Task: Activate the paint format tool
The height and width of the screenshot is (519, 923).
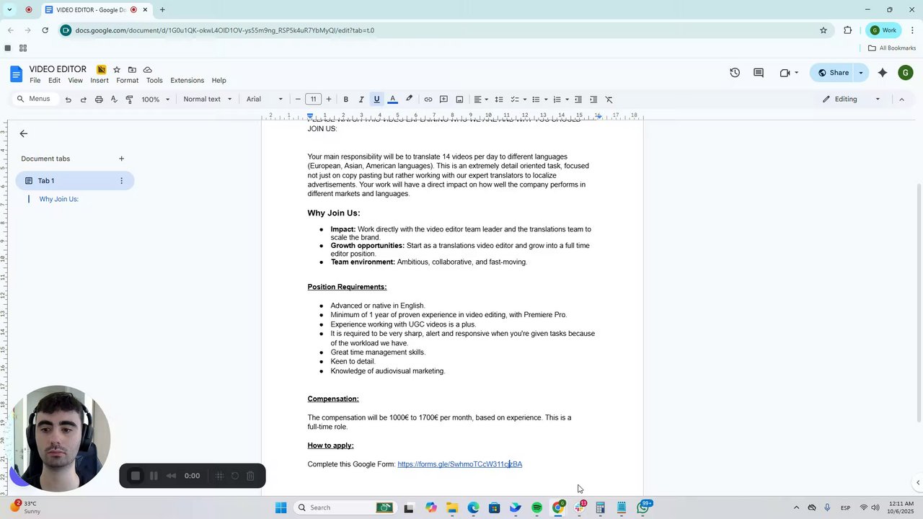Action: [130, 99]
